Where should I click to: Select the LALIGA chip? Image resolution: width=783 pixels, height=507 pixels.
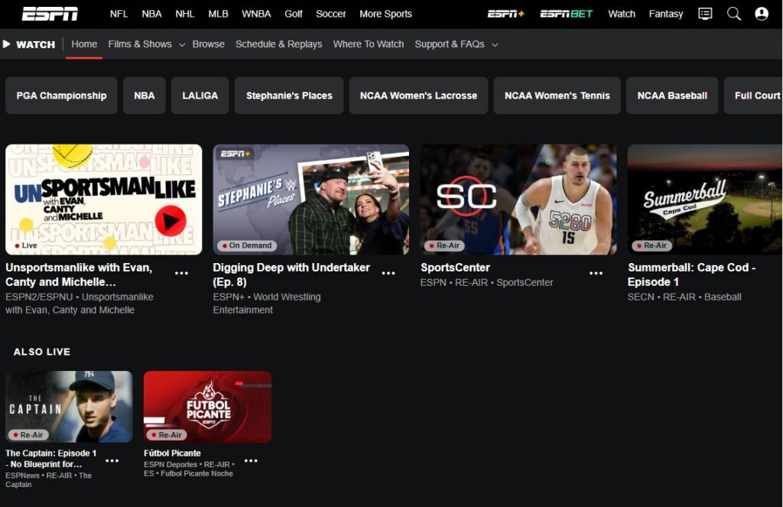click(200, 96)
